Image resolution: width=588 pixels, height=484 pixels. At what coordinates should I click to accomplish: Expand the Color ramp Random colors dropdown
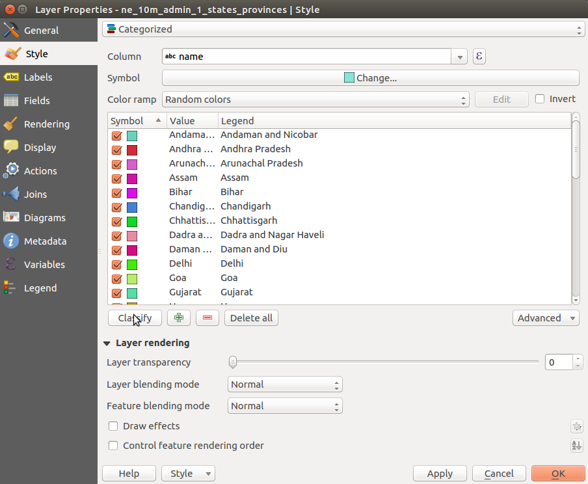[315, 100]
